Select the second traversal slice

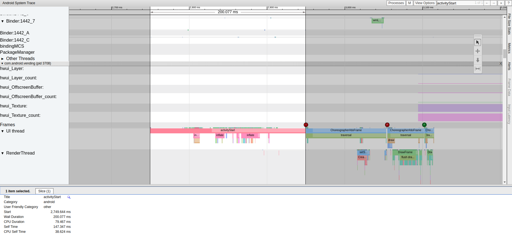[406, 135]
